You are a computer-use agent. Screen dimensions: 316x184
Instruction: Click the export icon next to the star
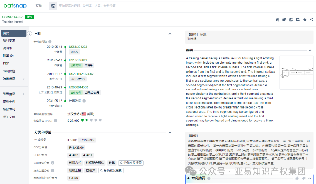(298, 19)
